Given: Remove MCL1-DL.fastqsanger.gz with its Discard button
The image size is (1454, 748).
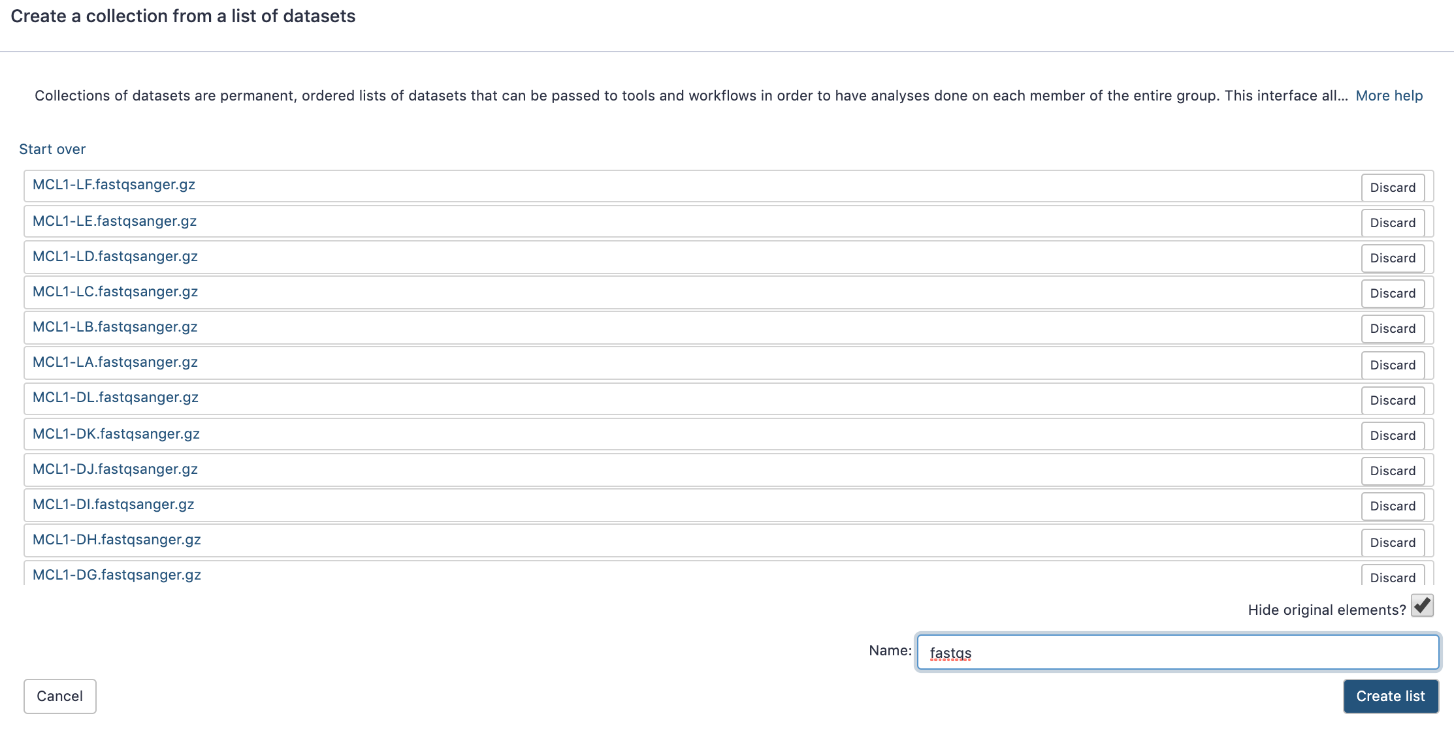Looking at the screenshot, I should coord(1393,401).
